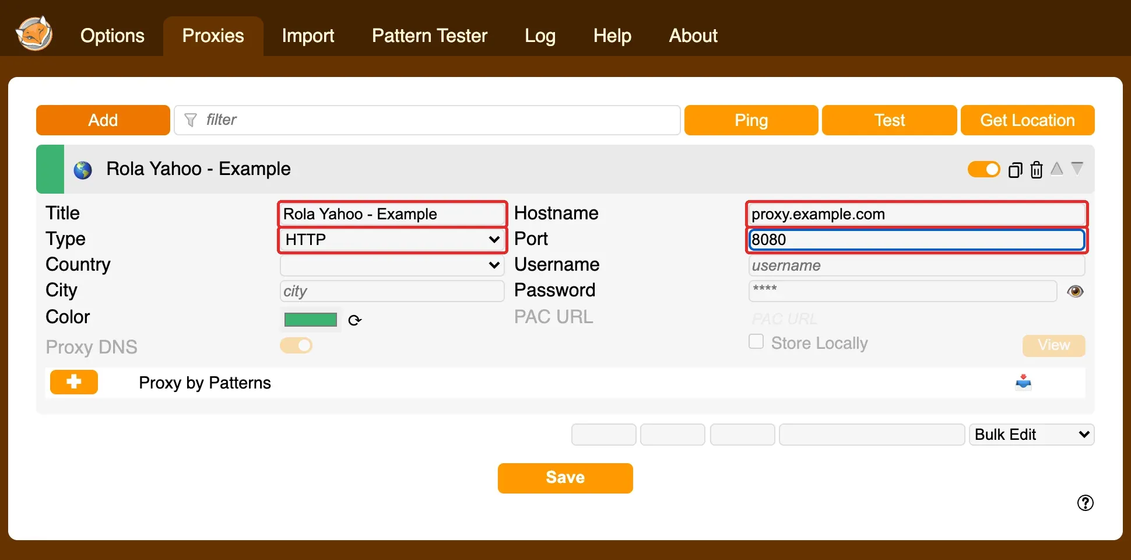Click the Title field with Rola Yahoo - Example
Viewport: 1131px width, 560px height.
[x=392, y=214]
